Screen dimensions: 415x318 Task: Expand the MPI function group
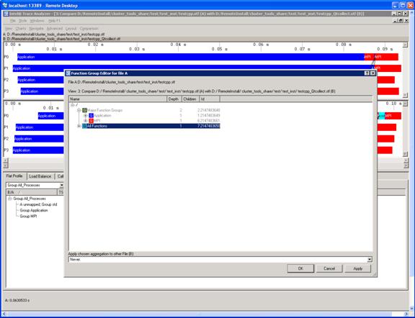click(85, 121)
